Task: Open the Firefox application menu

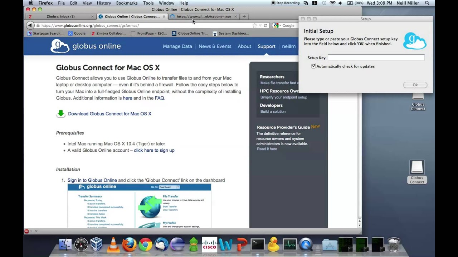Action: pos(45,3)
